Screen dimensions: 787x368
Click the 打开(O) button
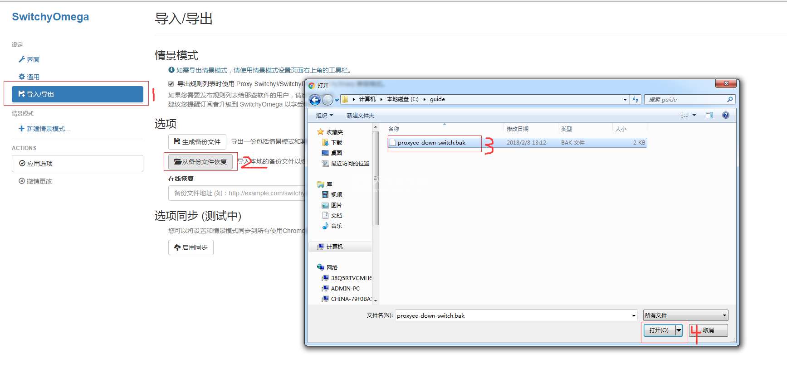coord(659,330)
